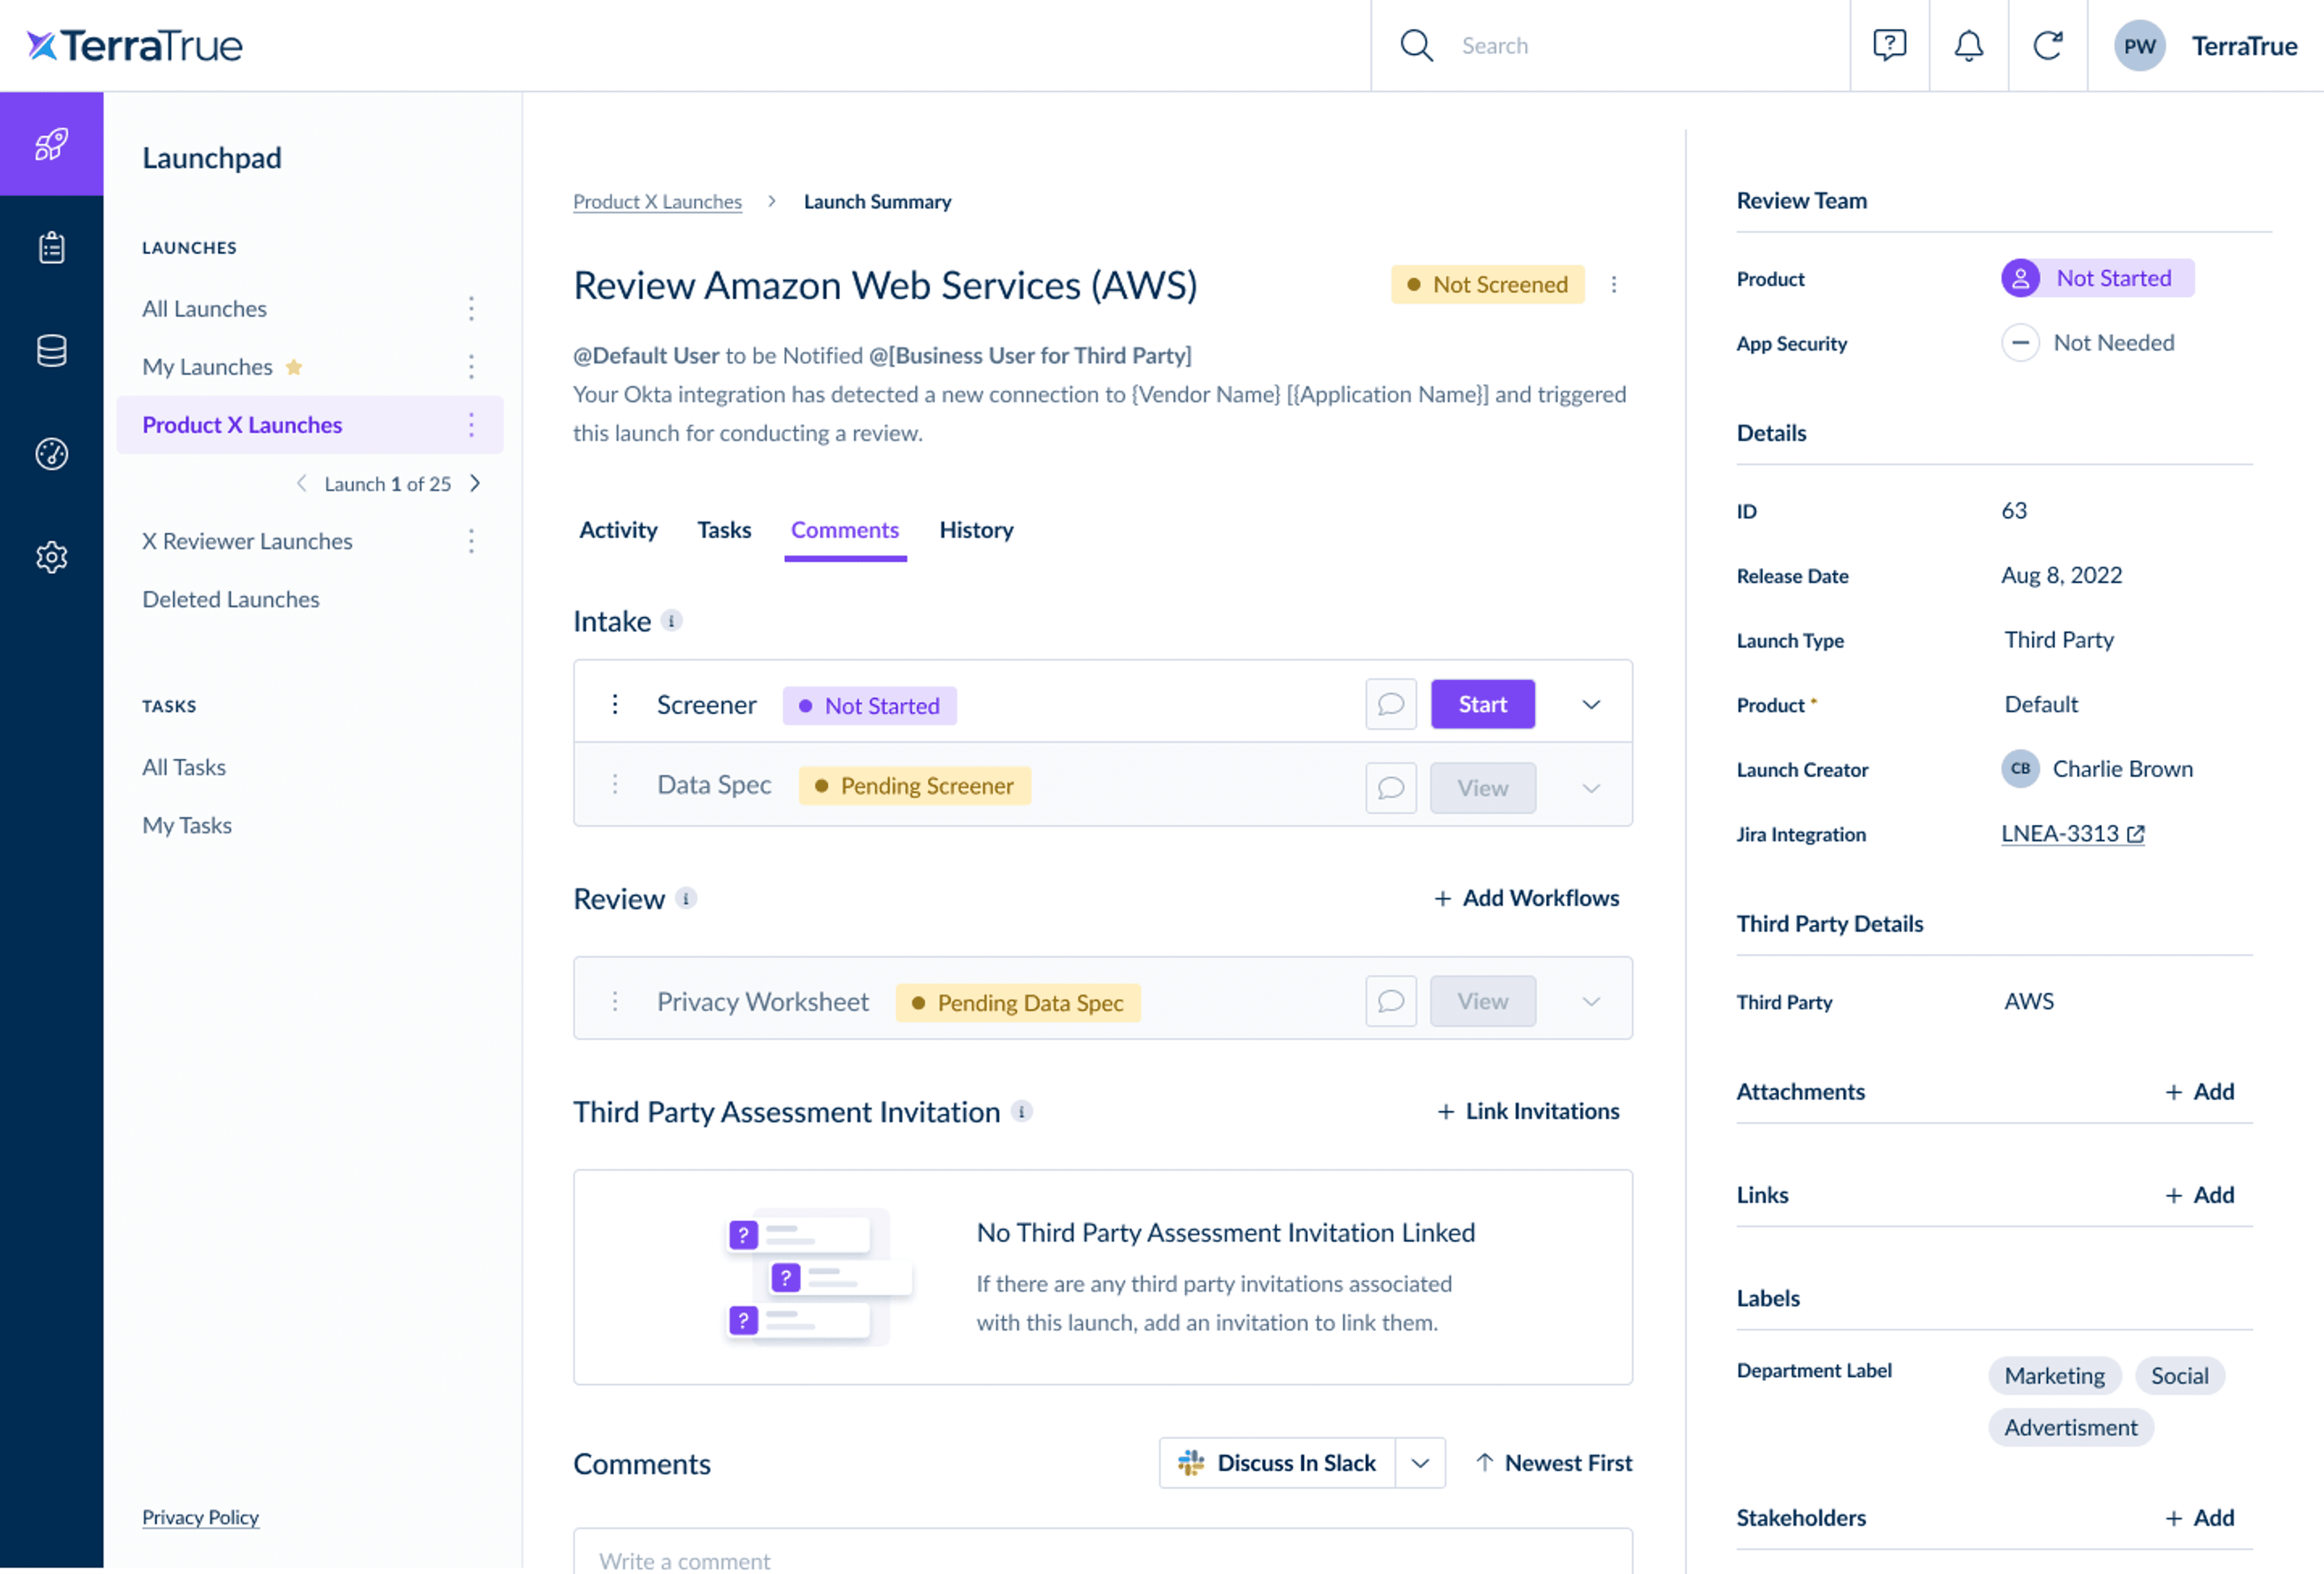This screenshot has width=2324, height=1574.
Task: Open the database icon in sidebar
Action: point(52,351)
